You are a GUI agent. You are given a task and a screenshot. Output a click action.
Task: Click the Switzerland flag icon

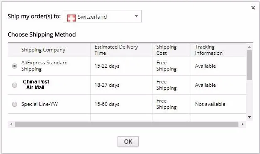[x=71, y=17]
